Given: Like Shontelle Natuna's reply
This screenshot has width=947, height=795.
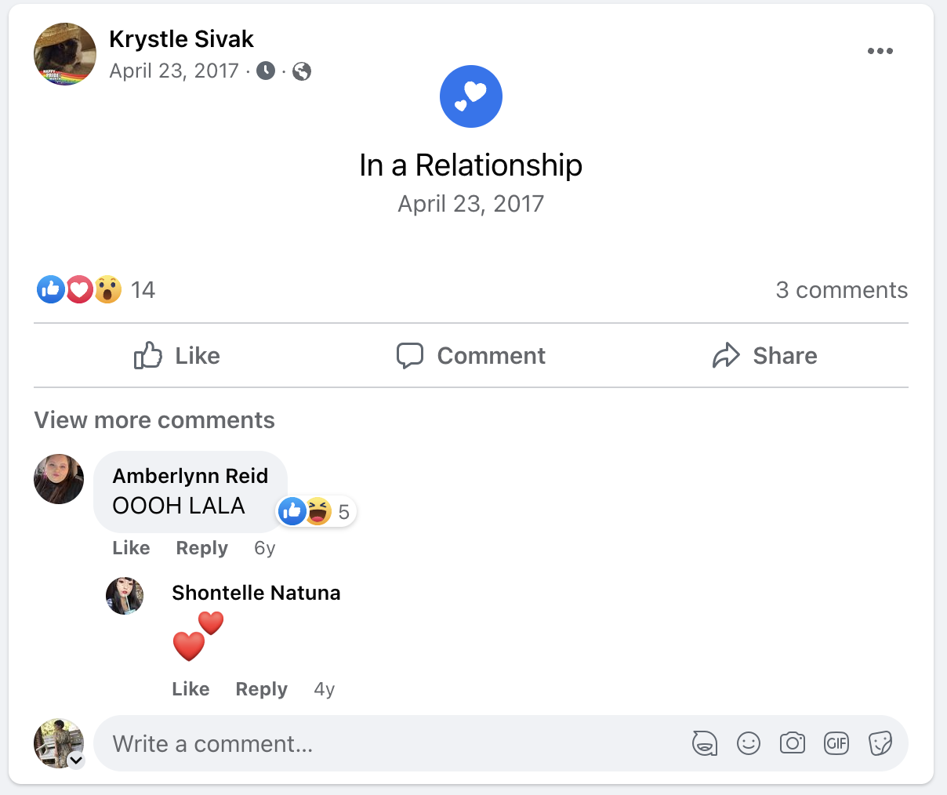Looking at the screenshot, I should pos(190,689).
